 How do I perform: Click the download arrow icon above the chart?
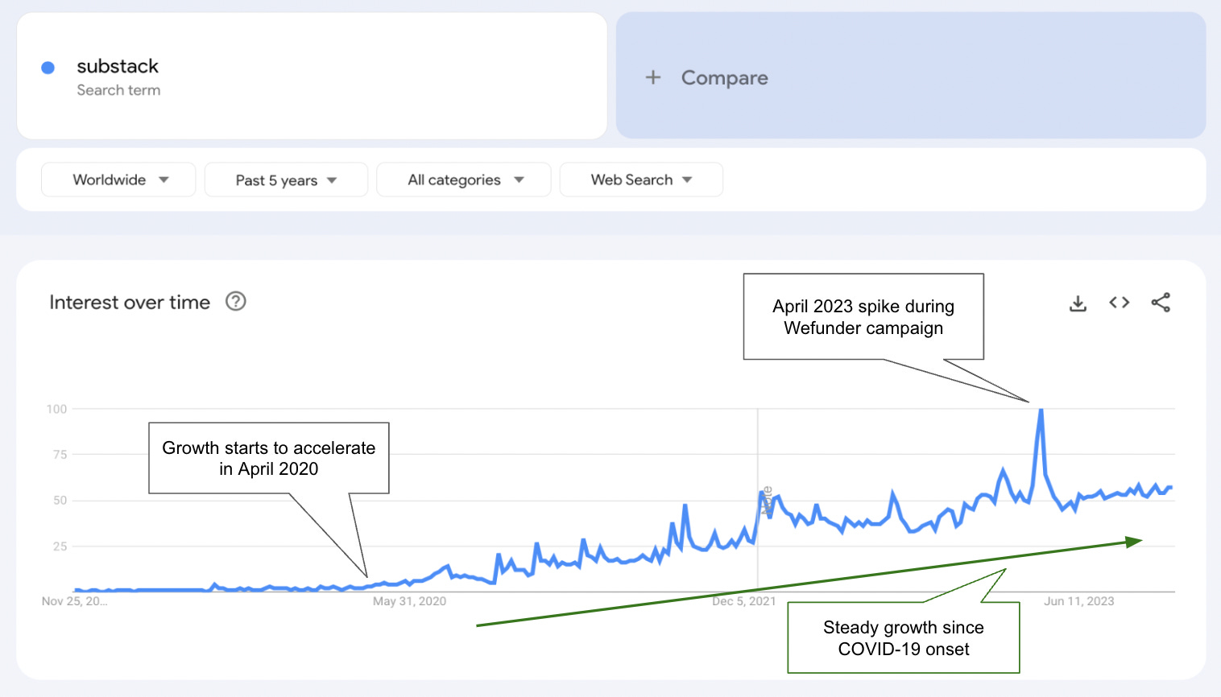click(x=1078, y=303)
